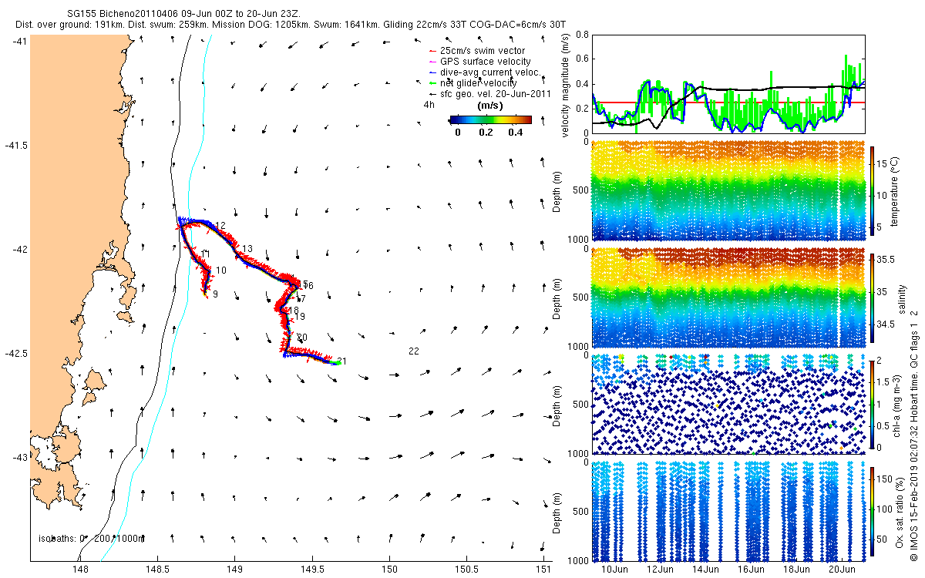
Task: Click the isolated '22' marker on the map
Action: (414, 351)
